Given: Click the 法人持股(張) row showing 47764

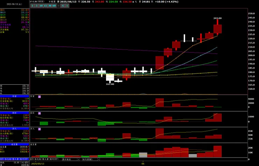Looking at the screenshot, I should pos(15,133).
